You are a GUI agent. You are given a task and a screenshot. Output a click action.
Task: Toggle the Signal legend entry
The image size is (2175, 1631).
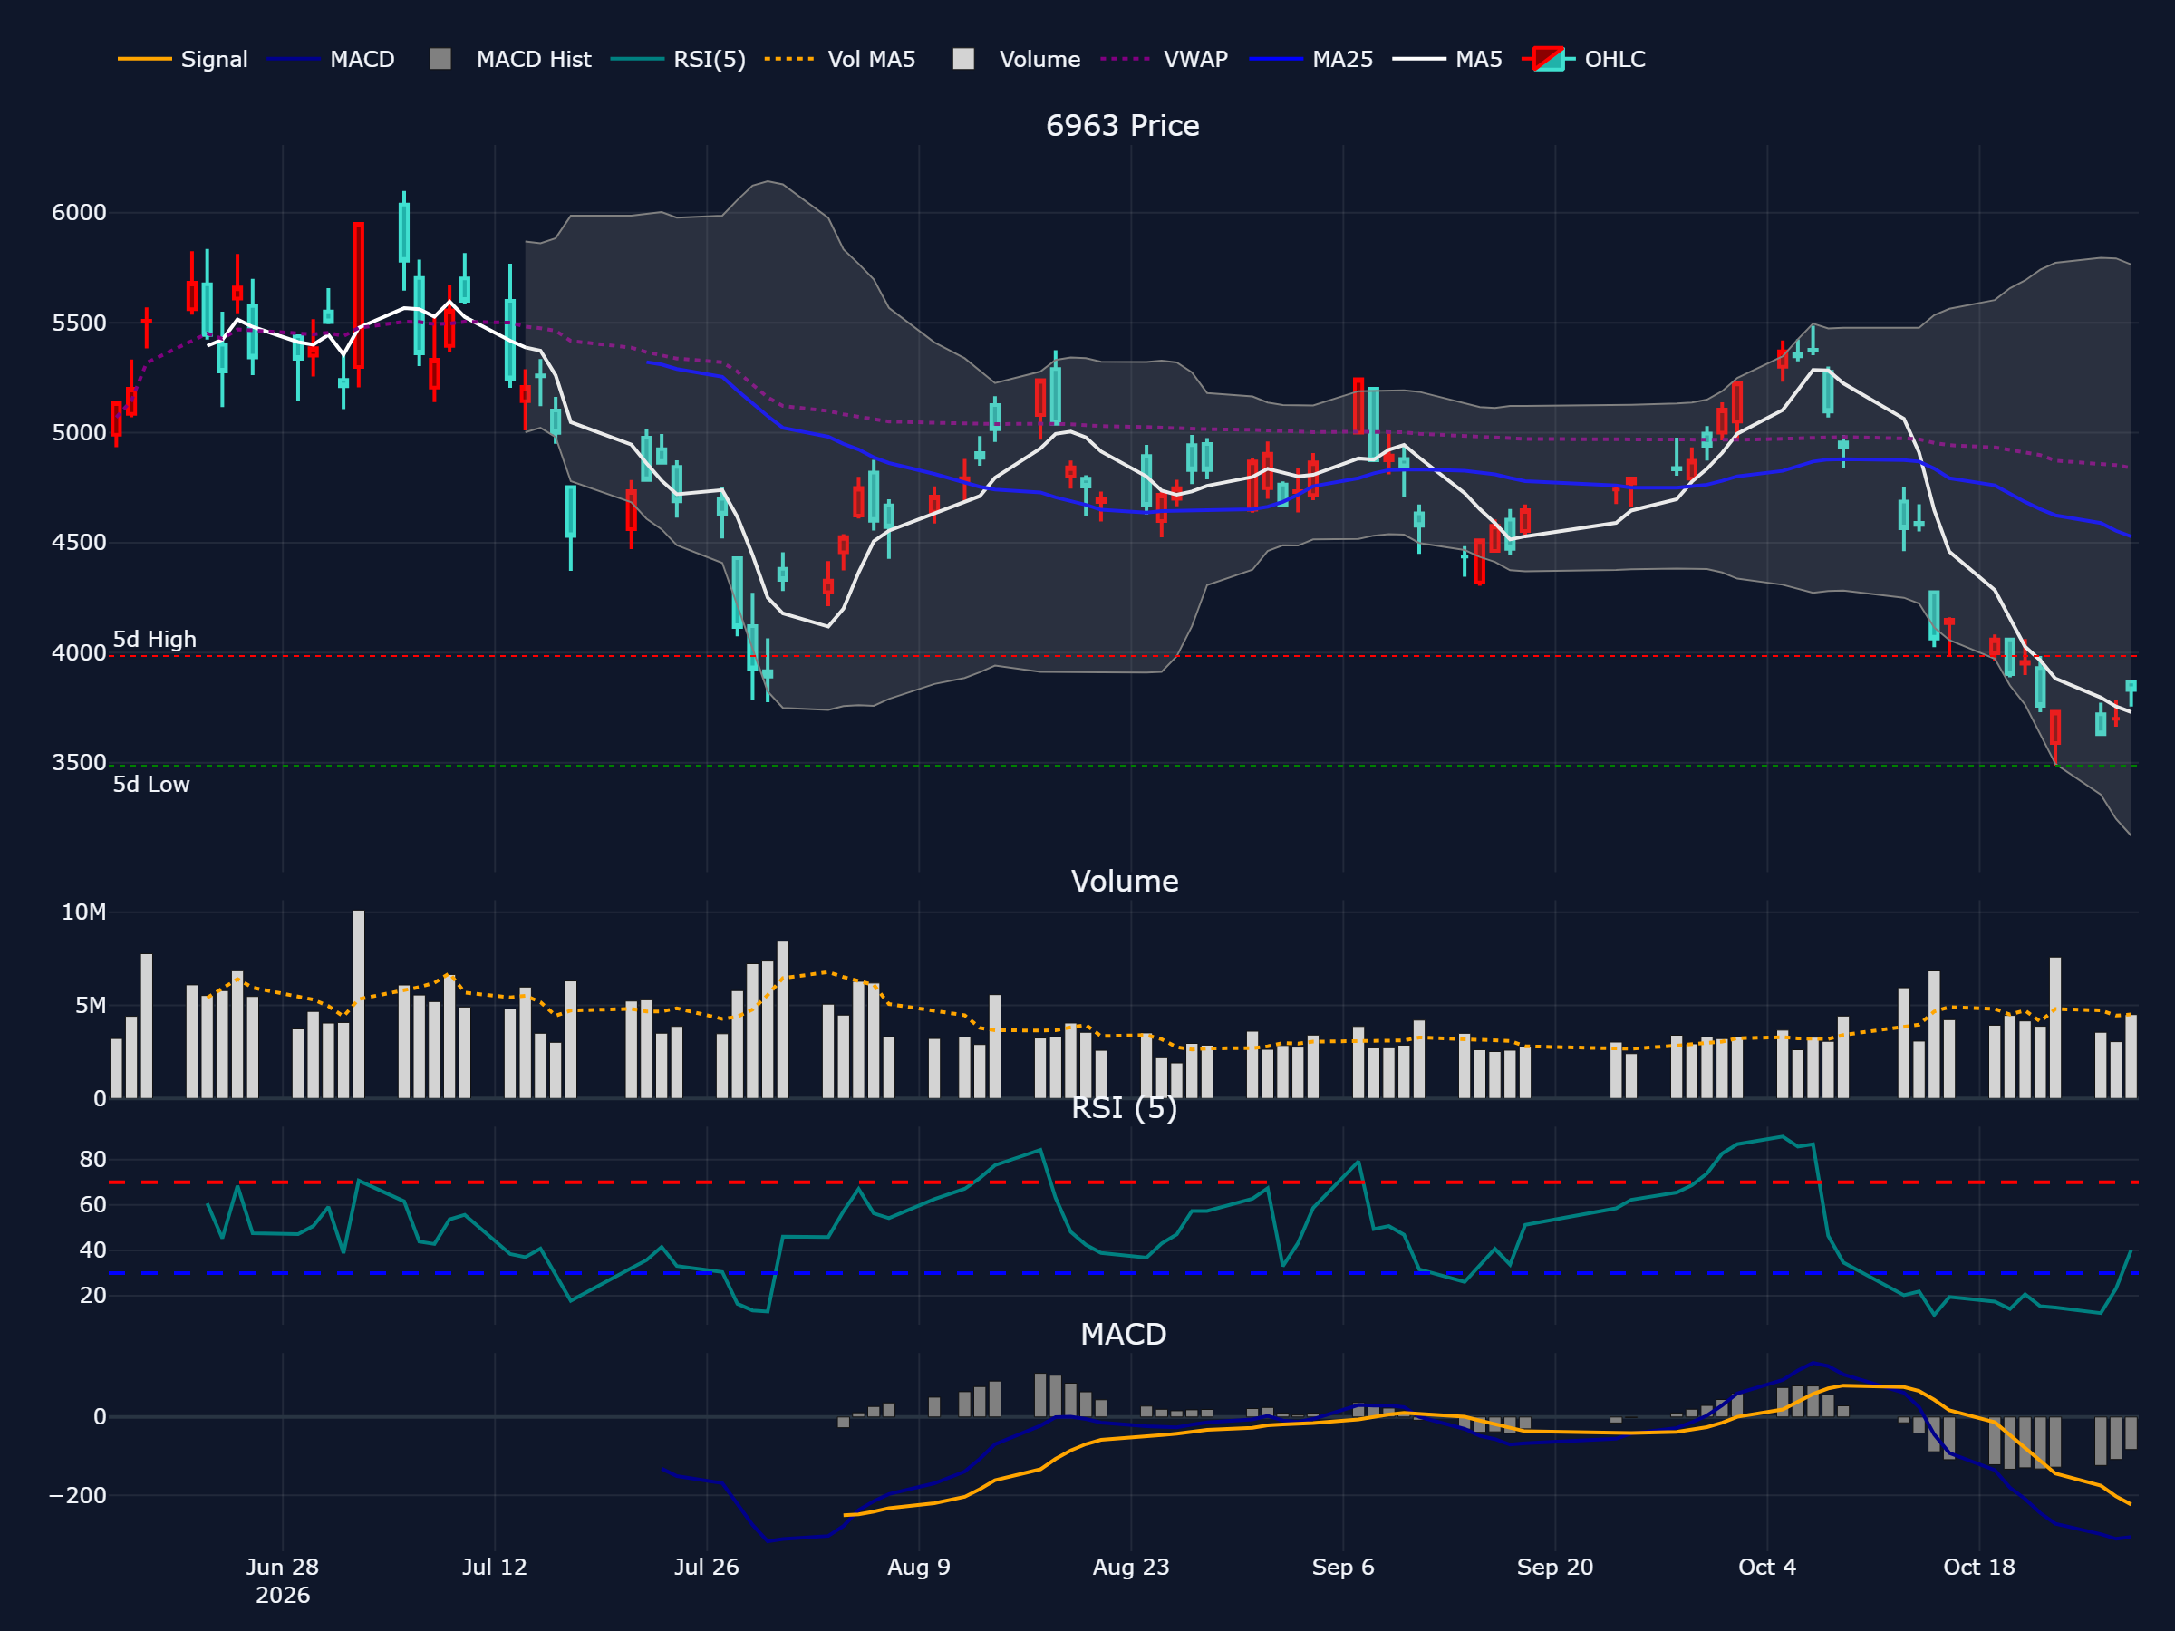[183, 59]
